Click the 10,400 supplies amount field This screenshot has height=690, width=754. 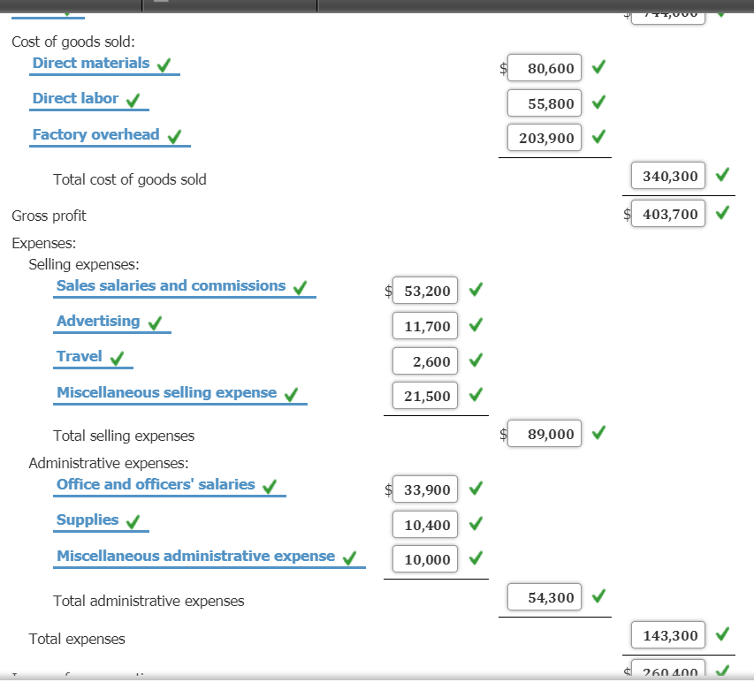point(425,524)
